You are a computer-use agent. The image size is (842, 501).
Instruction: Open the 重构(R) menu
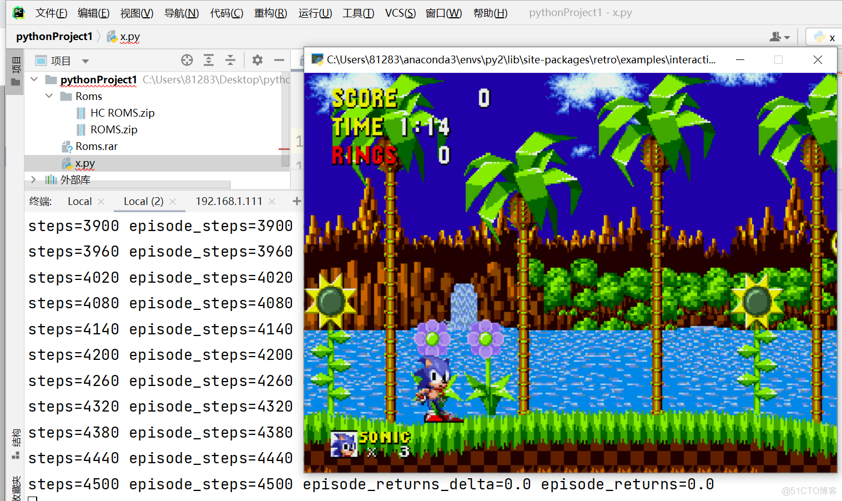tap(270, 13)
